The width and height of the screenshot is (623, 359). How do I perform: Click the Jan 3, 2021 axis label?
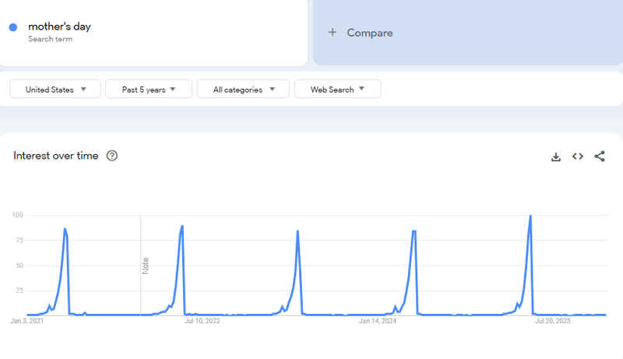click(27, 321)
